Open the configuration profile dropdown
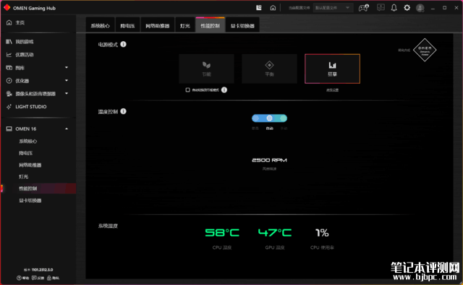 click(x=333, y=8)
